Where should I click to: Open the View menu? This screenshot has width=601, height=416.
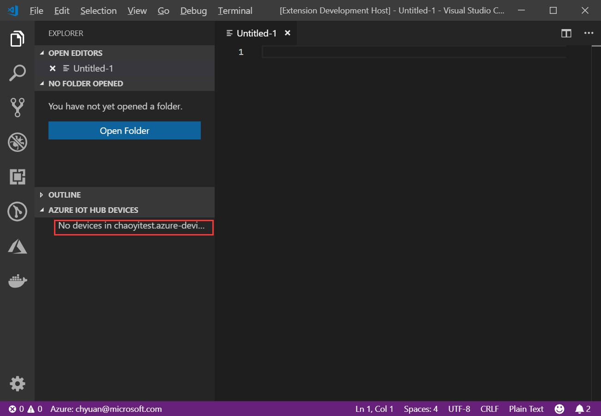pos(137,10)
